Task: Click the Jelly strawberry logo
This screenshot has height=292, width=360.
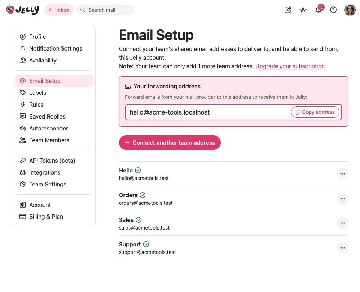Action: coord(10,10)
